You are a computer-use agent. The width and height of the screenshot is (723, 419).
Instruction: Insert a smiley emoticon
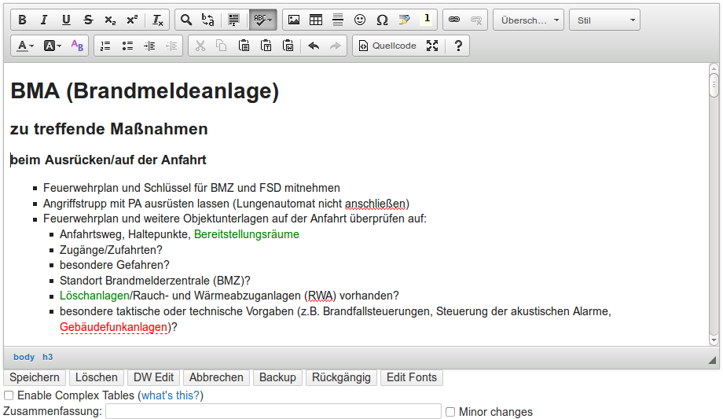click(360, 20)
